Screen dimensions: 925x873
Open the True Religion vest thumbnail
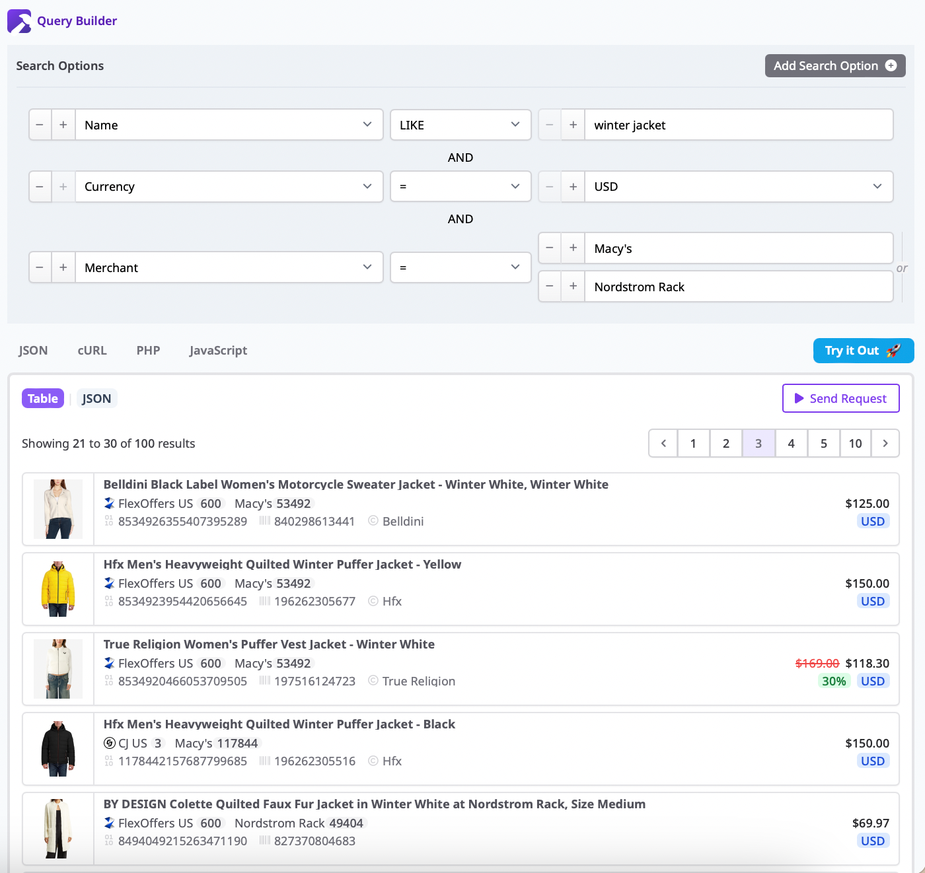[x=58, y=669]
